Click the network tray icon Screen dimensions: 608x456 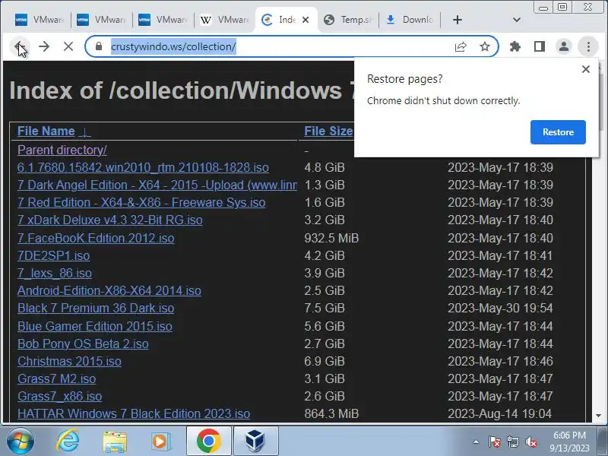point(512,442)
